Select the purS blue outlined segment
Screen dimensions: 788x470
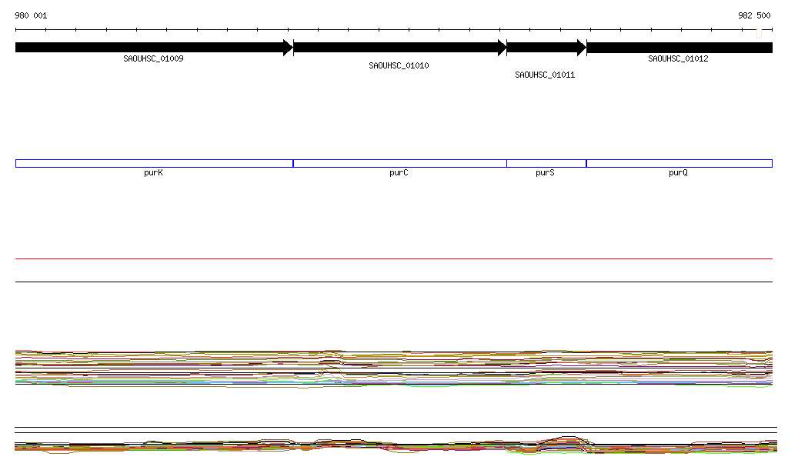(x=546, y=163)
